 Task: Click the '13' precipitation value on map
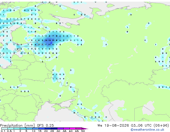[50, 40]
